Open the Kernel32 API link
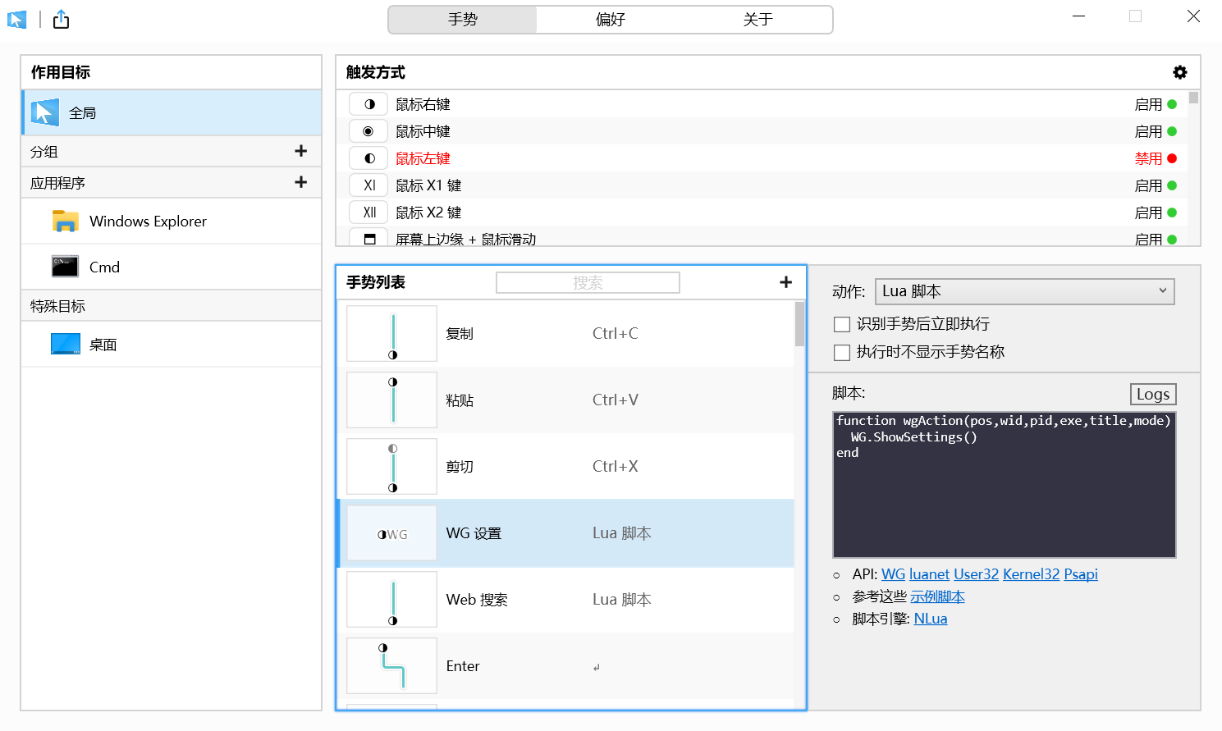Viewport: 1222px width, 731px height. coord(1031,574)
